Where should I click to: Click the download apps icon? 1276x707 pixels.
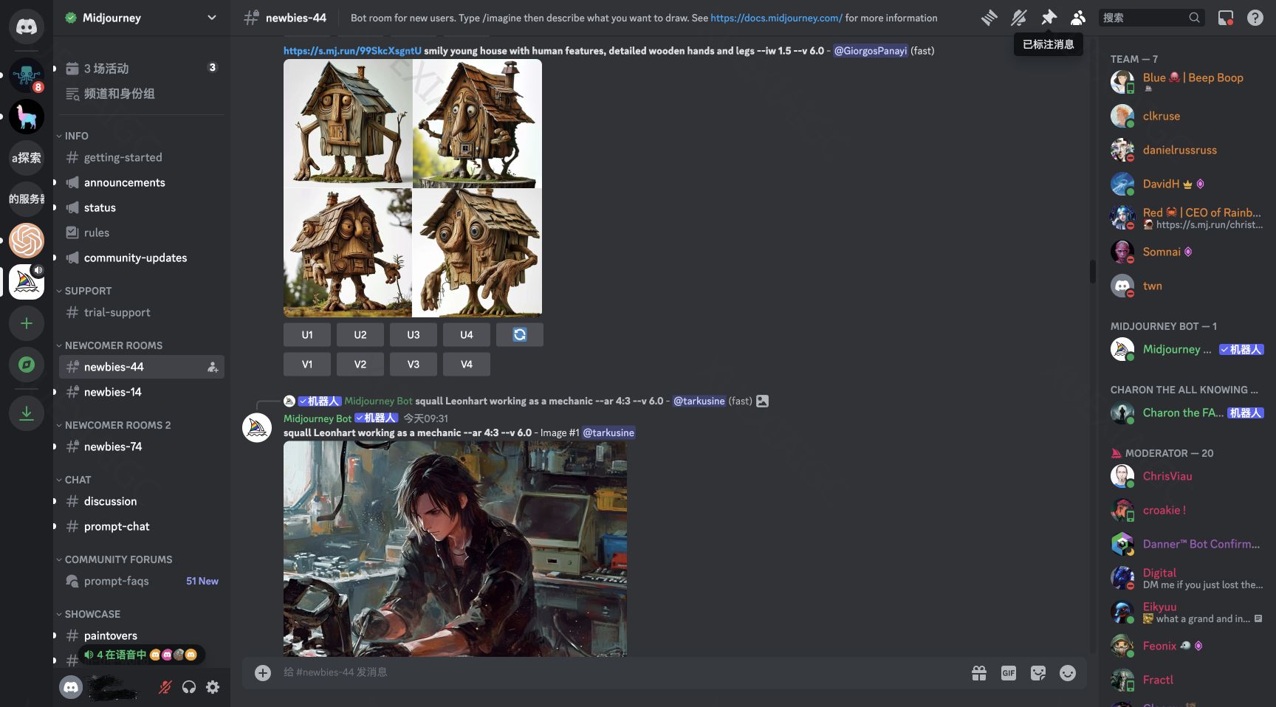click(27, 413)
